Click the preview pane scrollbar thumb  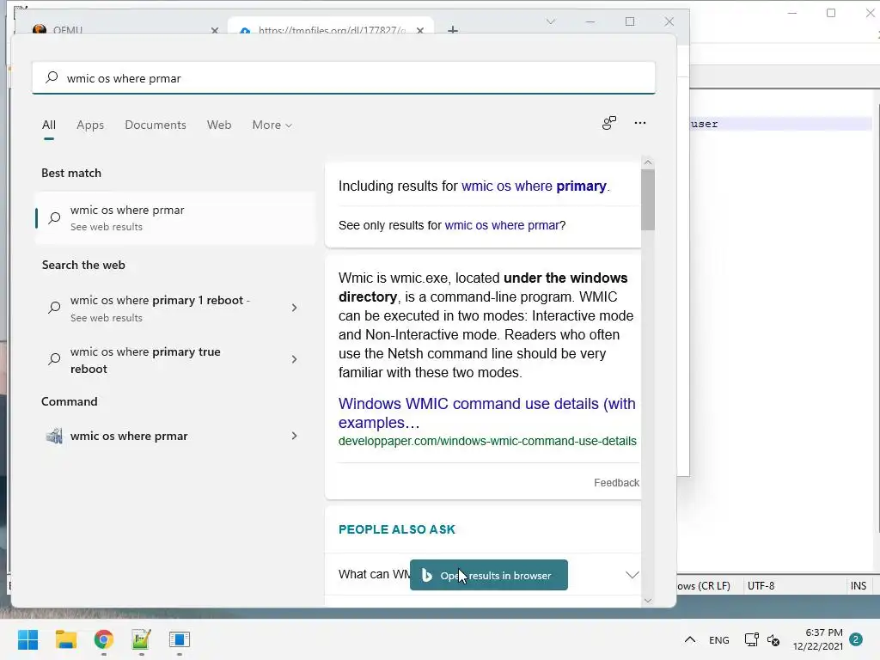pyautogui.click(x=648, y=199)
